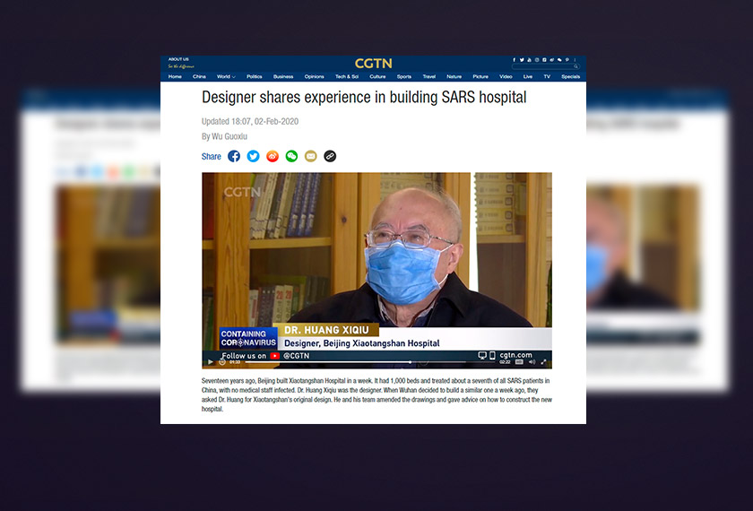The width and height of the screenshot is (753, 511).
Task: Go to the Live menu item
Action: (528, 76)
